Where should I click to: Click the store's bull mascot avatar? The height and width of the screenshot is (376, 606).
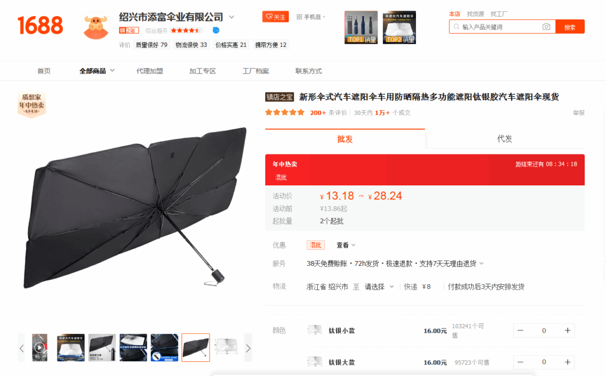tap(95, 26)
